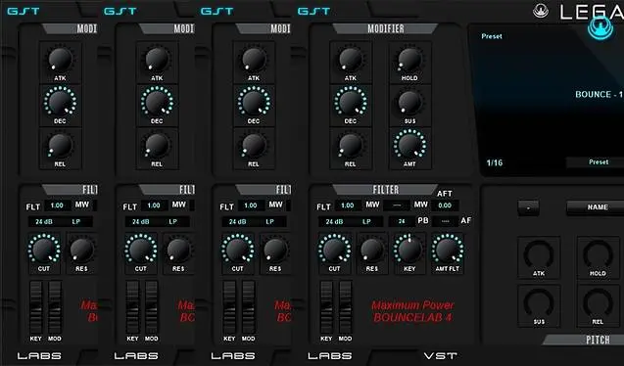Adjust the HOLD knob above PITCH
The image size is (624, 366).
[x=598, y=254]
